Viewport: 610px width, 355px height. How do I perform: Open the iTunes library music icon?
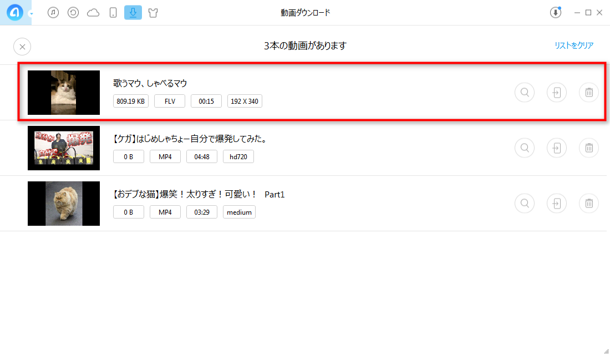point(53,12)
